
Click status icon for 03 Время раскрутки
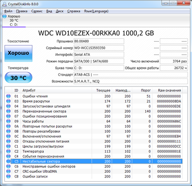pos(8,101)
